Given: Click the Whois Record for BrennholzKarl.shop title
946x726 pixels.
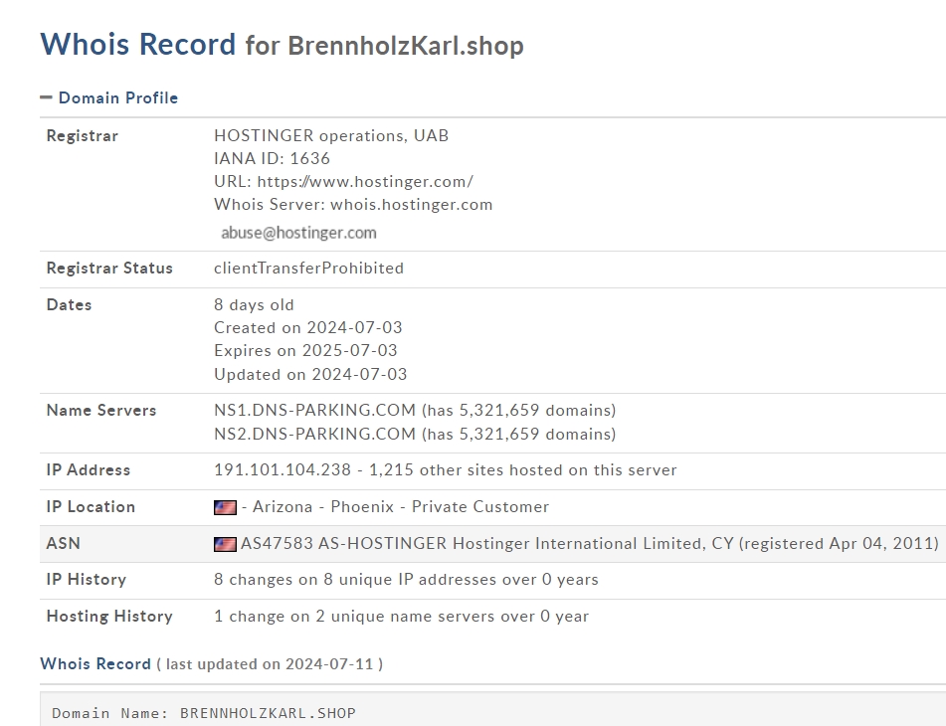Looking at the screenshot, I should pyautogui.click(x=282, y=45).
